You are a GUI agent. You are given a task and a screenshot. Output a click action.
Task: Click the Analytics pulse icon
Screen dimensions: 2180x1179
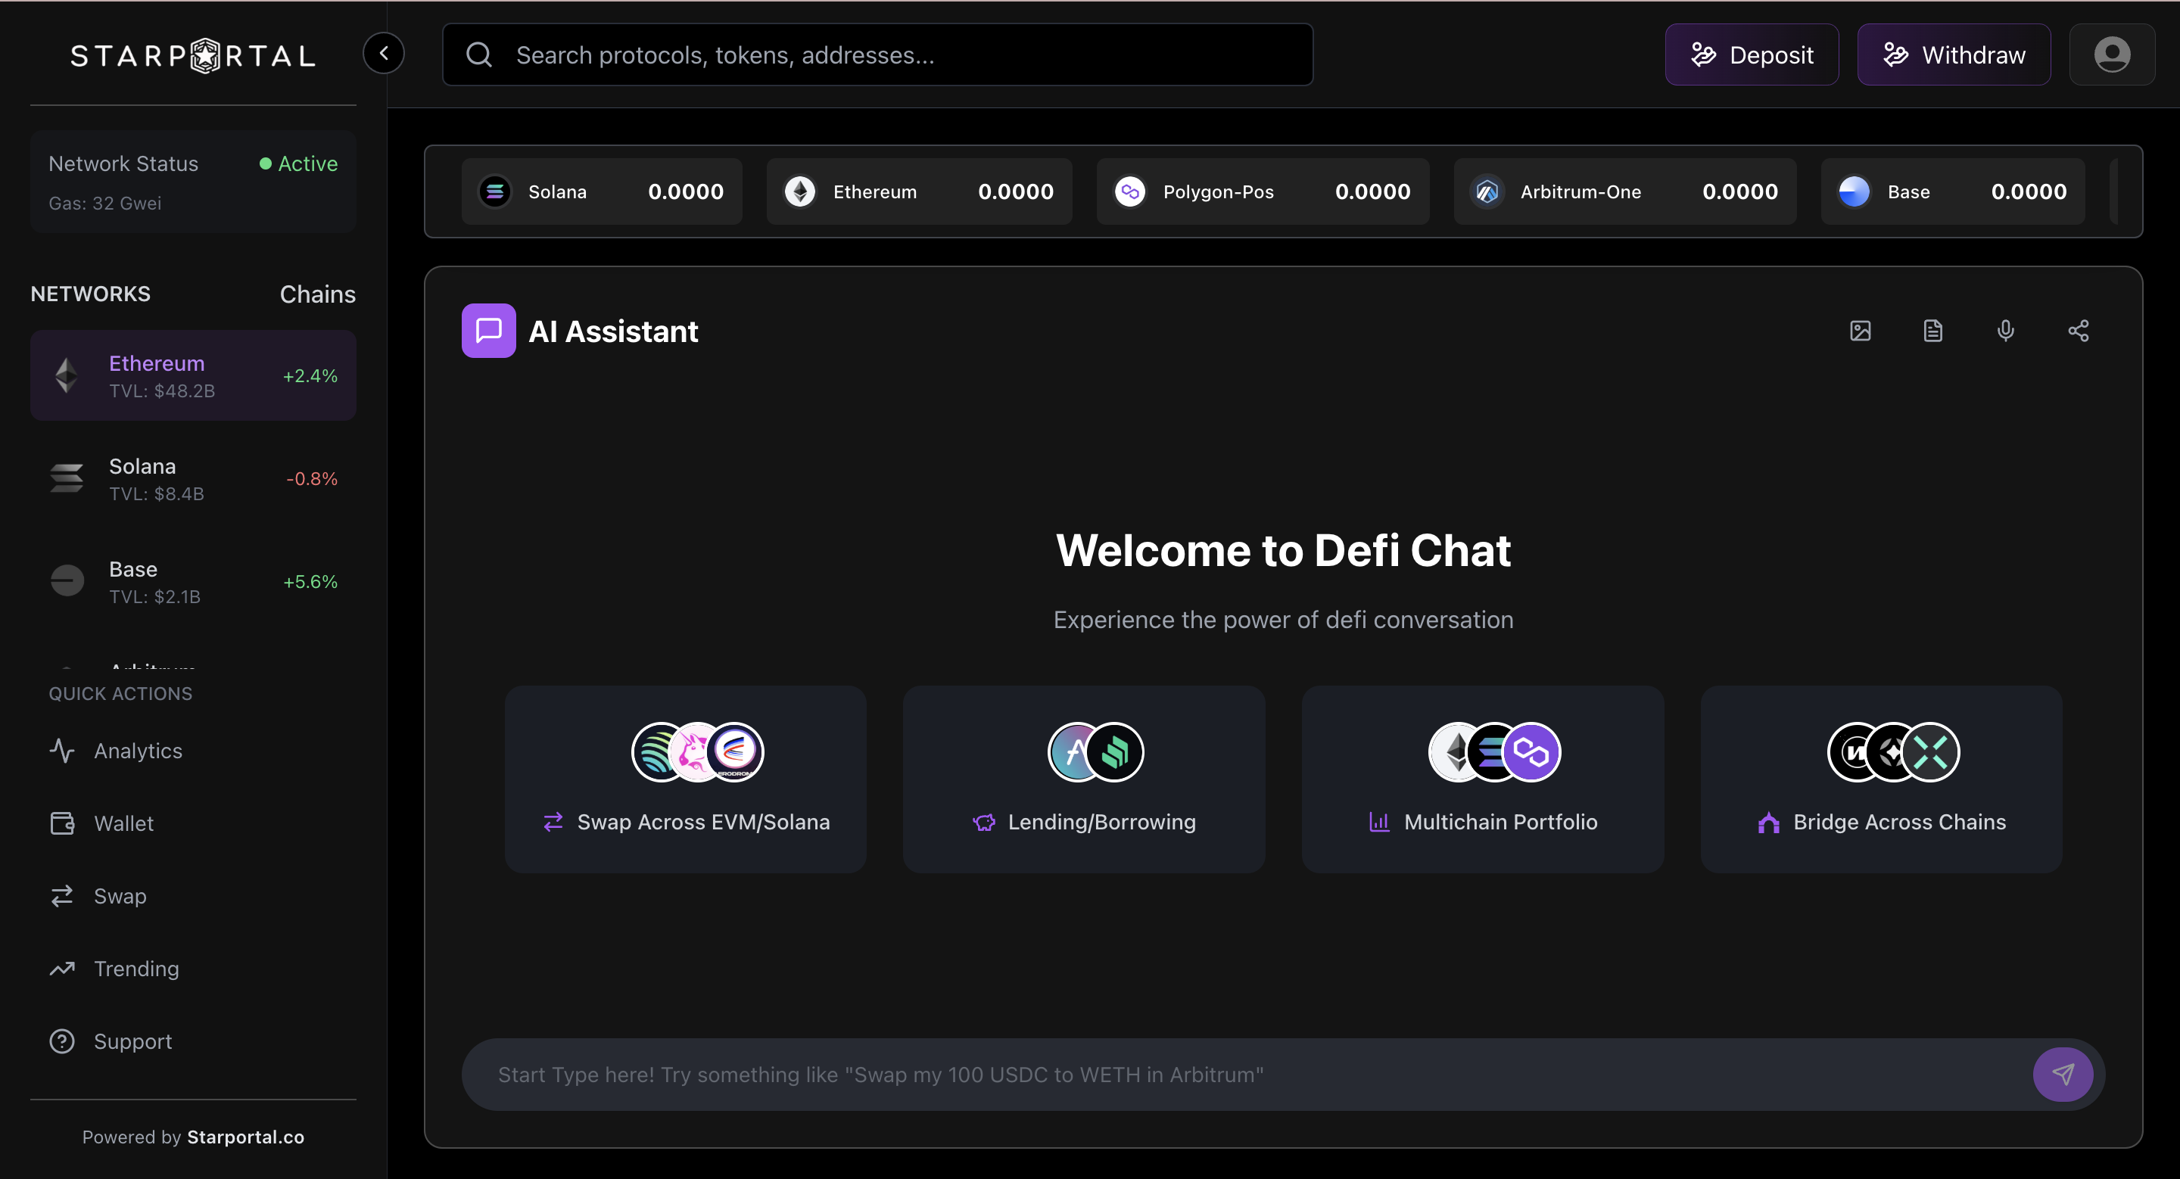[x=62, y=751]
